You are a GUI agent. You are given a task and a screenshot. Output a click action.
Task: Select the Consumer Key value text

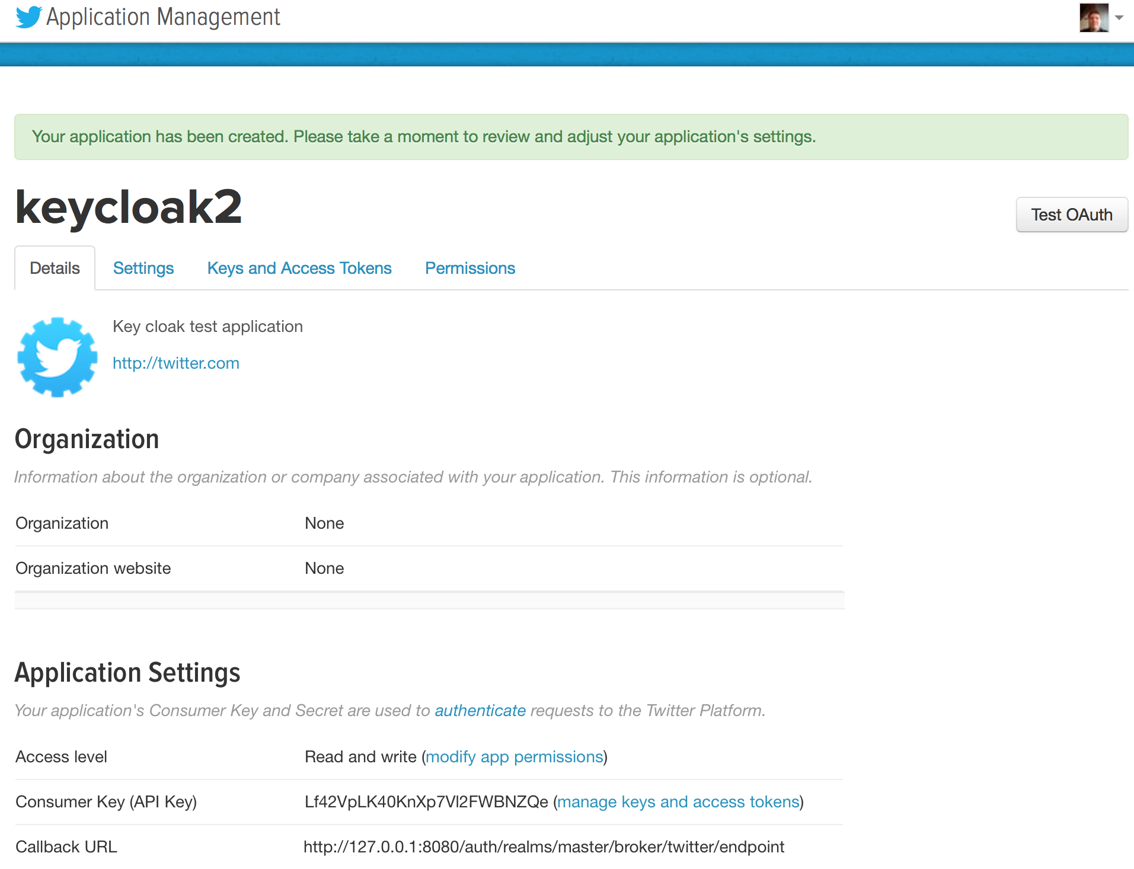426,801
